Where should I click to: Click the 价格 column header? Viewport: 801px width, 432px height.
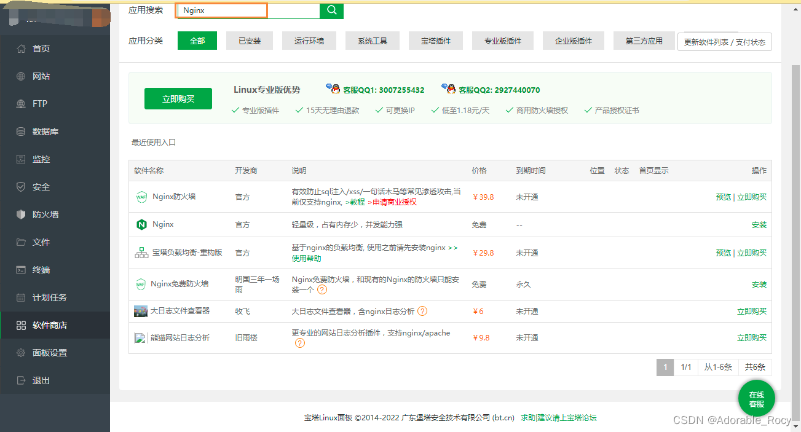(479, 171)
